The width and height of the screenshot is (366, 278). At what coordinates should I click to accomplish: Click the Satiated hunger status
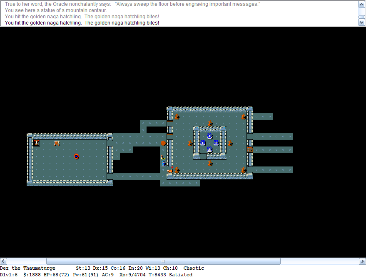[181, 275]
